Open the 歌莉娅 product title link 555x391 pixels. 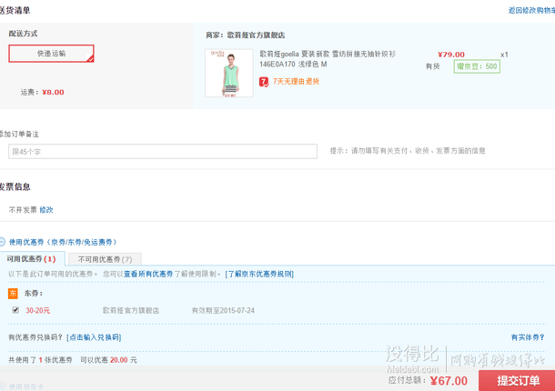(x=328, y=55)
